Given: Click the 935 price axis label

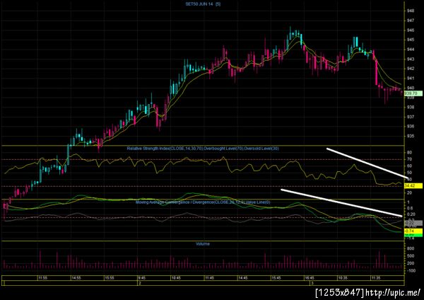Looking at the screenshot, I should coord(410,136).
